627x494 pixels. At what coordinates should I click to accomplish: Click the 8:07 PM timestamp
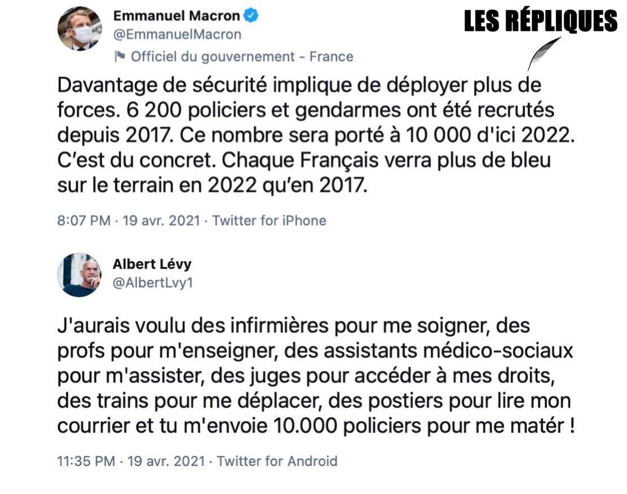(x=84, y=220)
